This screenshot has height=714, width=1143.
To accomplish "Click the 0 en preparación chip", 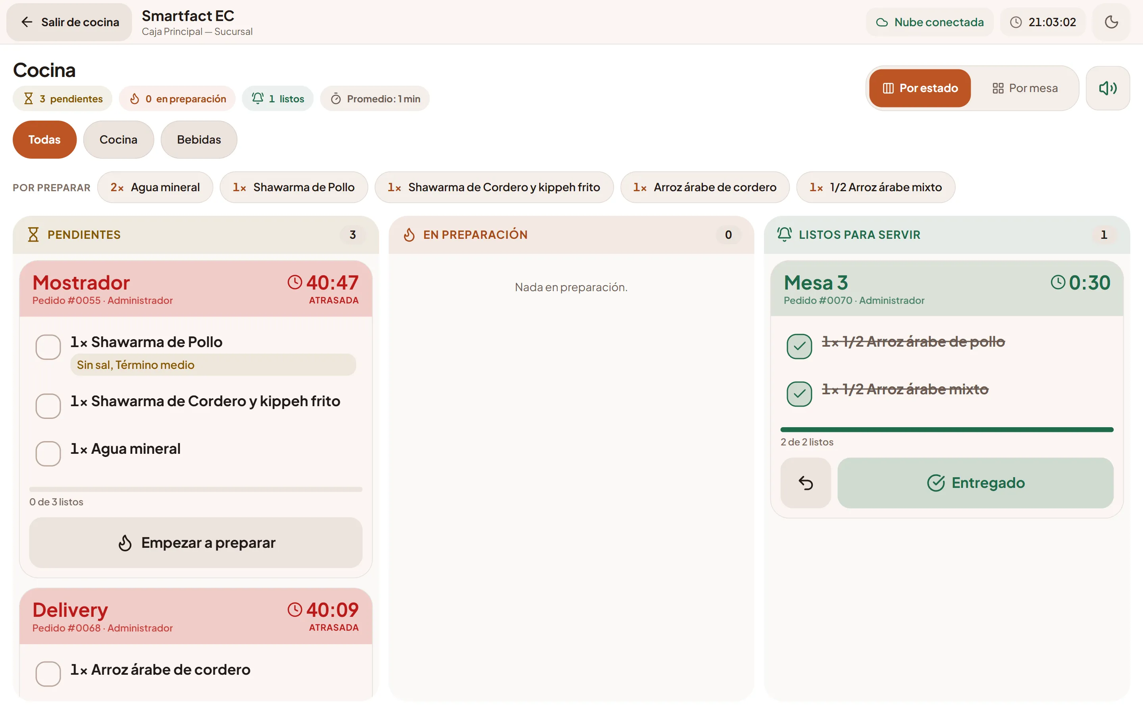I will click(x=177, y=99).
